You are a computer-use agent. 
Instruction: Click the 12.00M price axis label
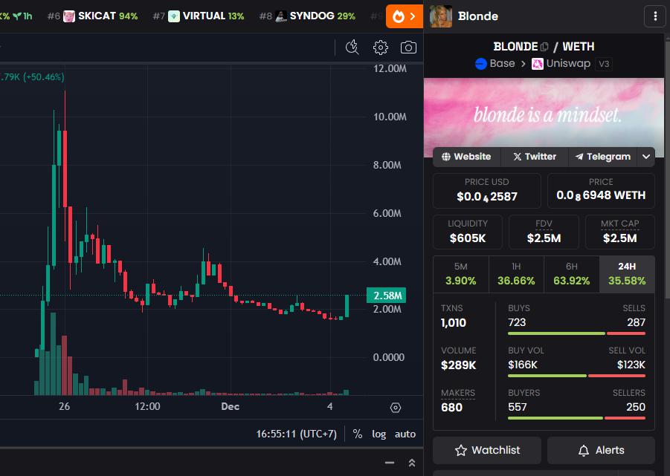pos(390,68)
